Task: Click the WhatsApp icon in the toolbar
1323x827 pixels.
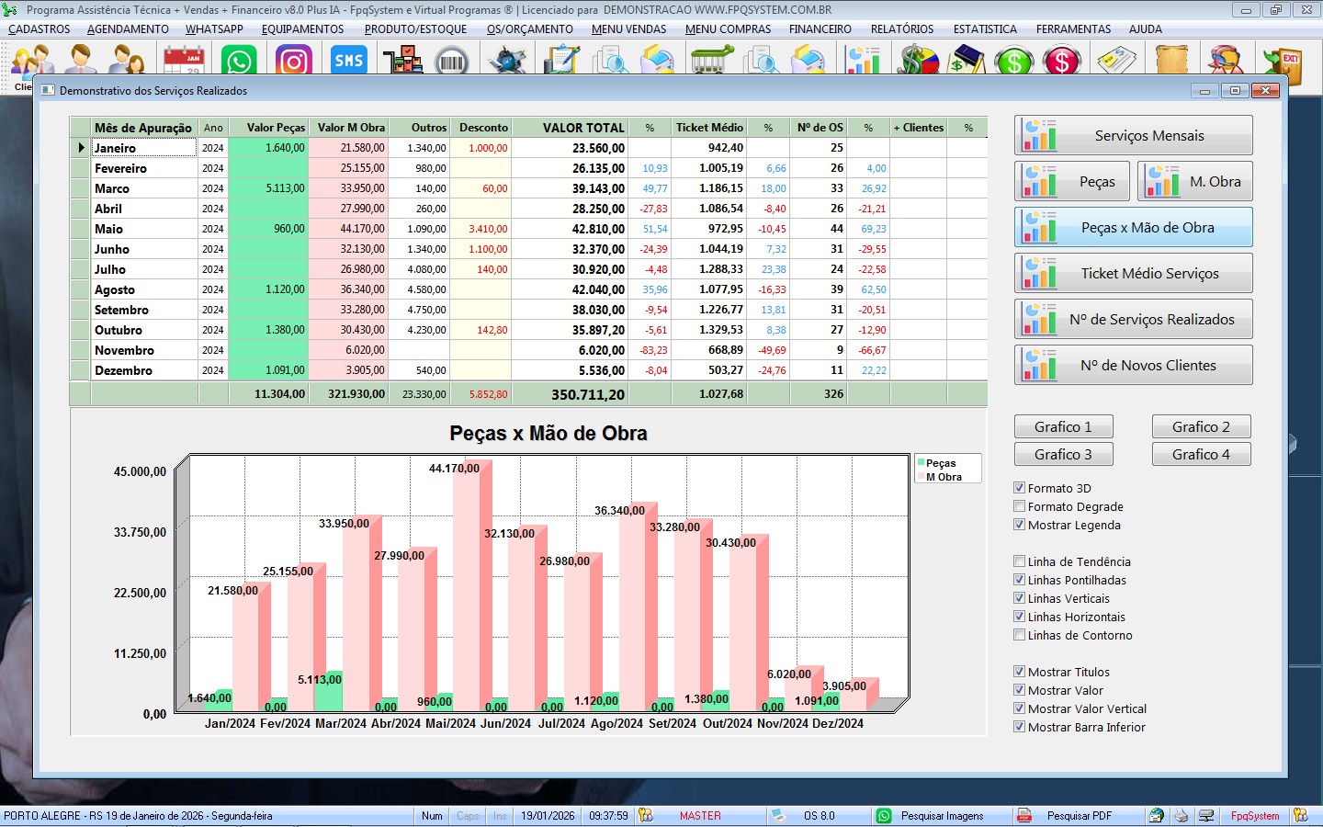Action: tap(239, 62)
